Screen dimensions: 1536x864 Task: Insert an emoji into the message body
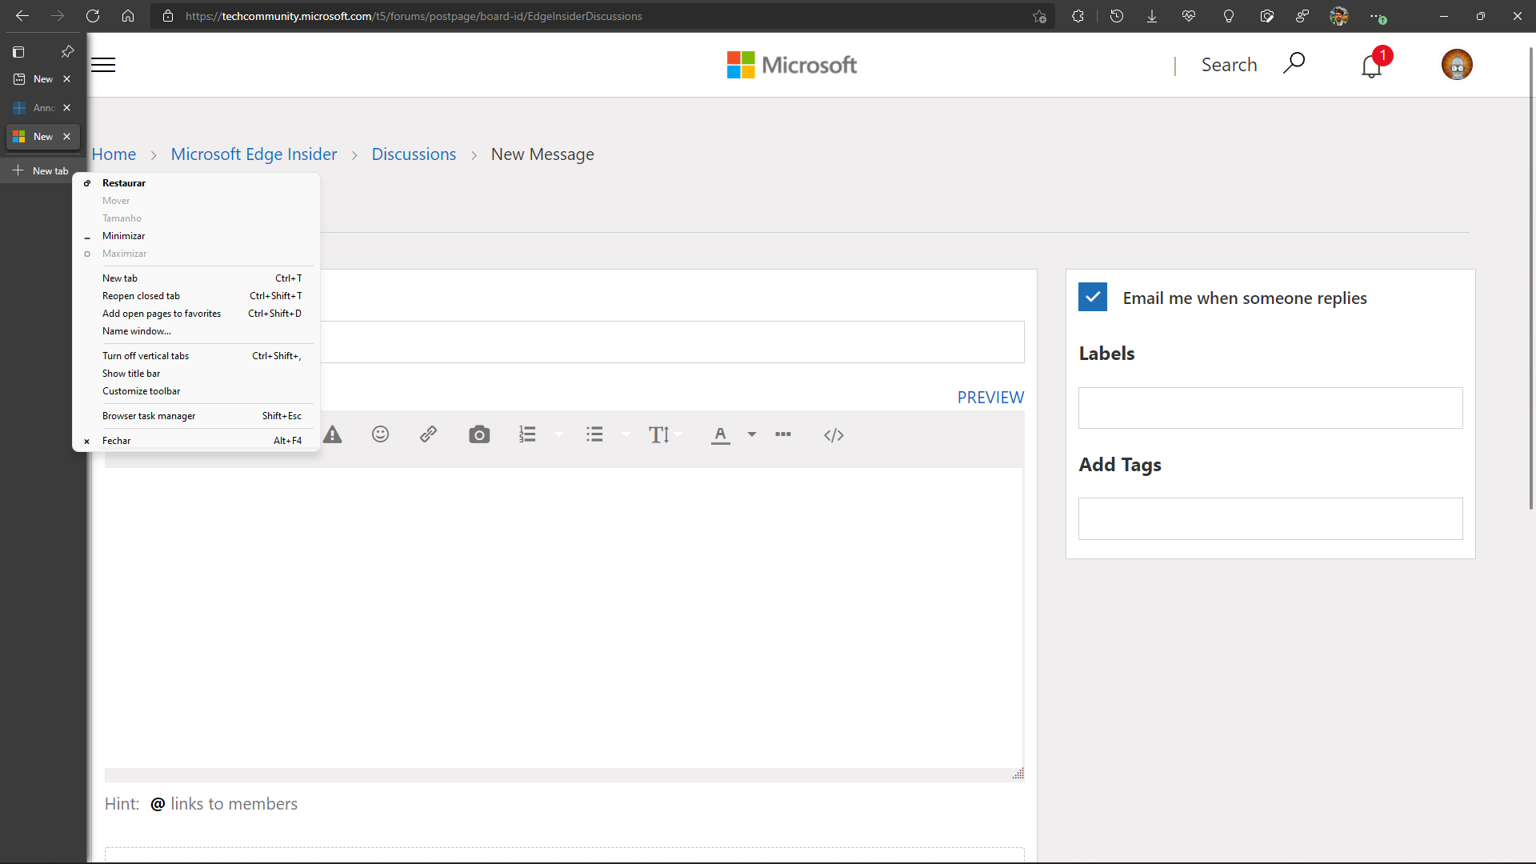379,434
